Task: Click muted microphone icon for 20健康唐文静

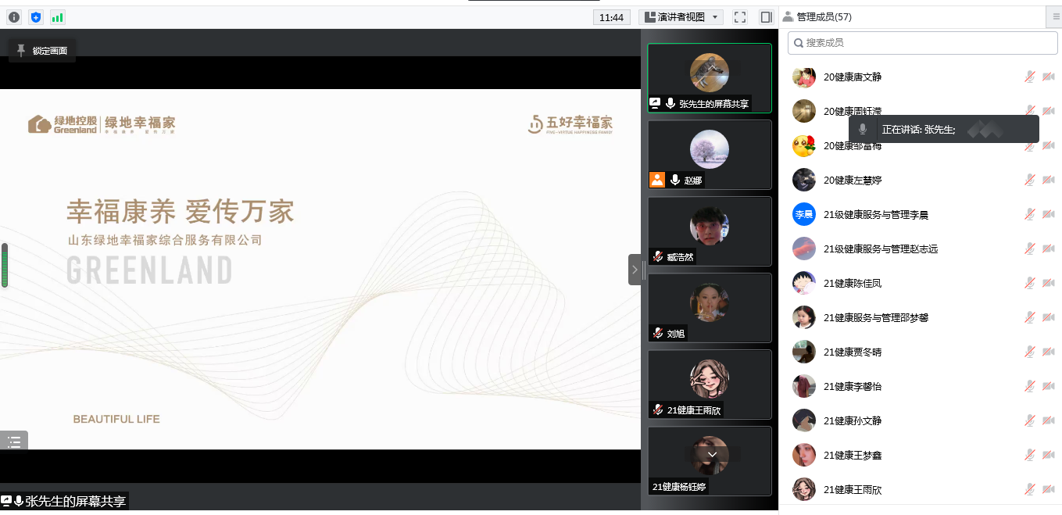Action: pyautogui.click(x=1030, y=77)
